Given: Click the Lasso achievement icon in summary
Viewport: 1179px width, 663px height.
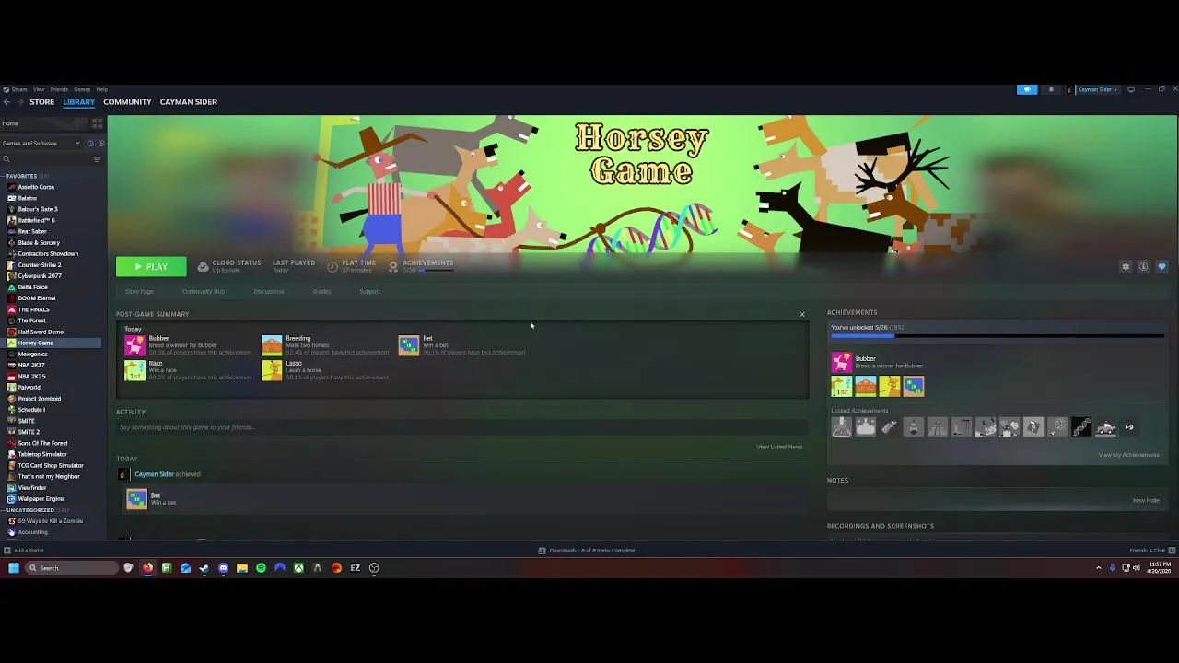Looking at the screenshot, I should (272, 370).
